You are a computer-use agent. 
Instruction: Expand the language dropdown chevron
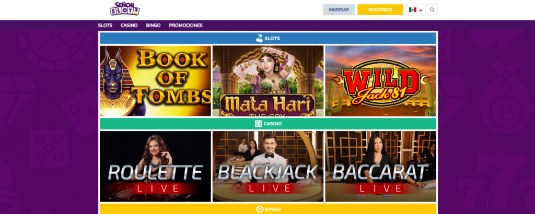421,10
